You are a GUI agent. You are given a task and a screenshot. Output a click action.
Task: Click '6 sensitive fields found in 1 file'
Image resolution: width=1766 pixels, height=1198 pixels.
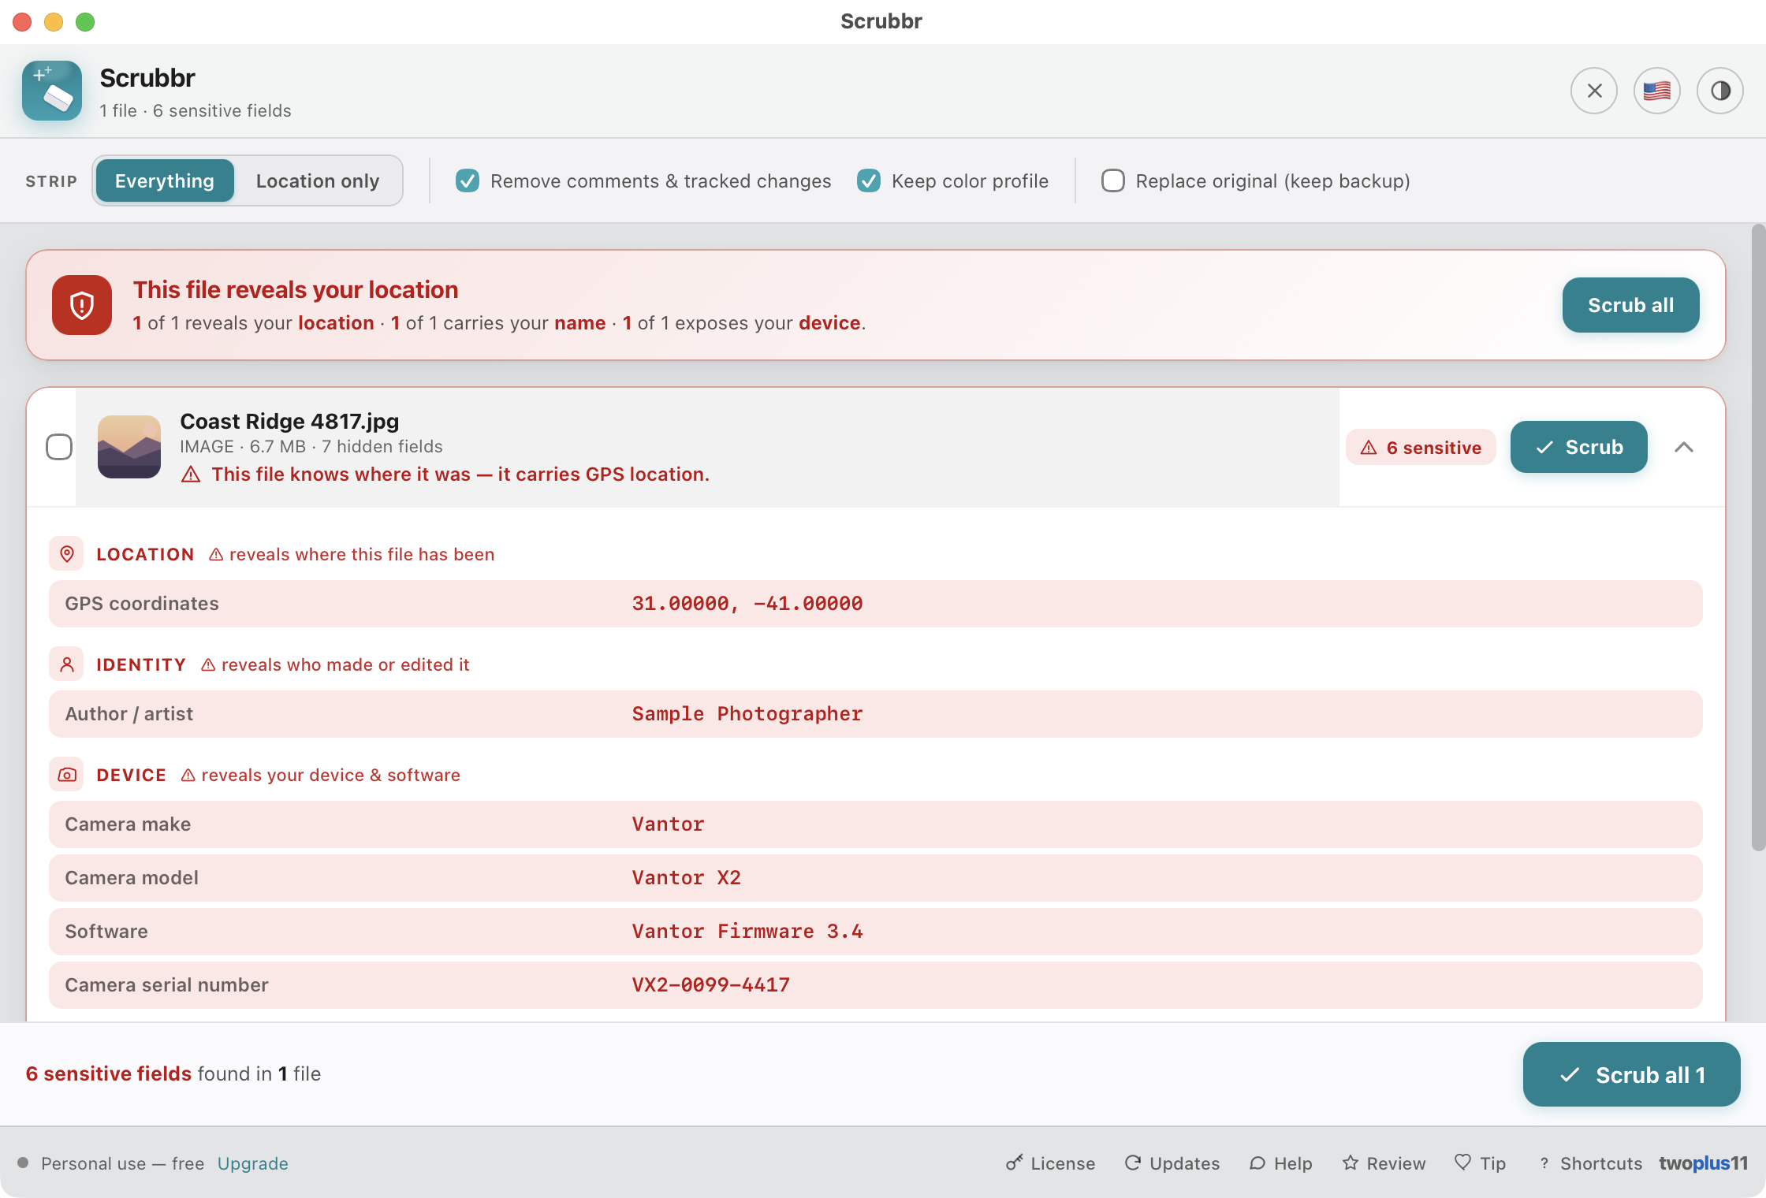(x=173, y=1073)
